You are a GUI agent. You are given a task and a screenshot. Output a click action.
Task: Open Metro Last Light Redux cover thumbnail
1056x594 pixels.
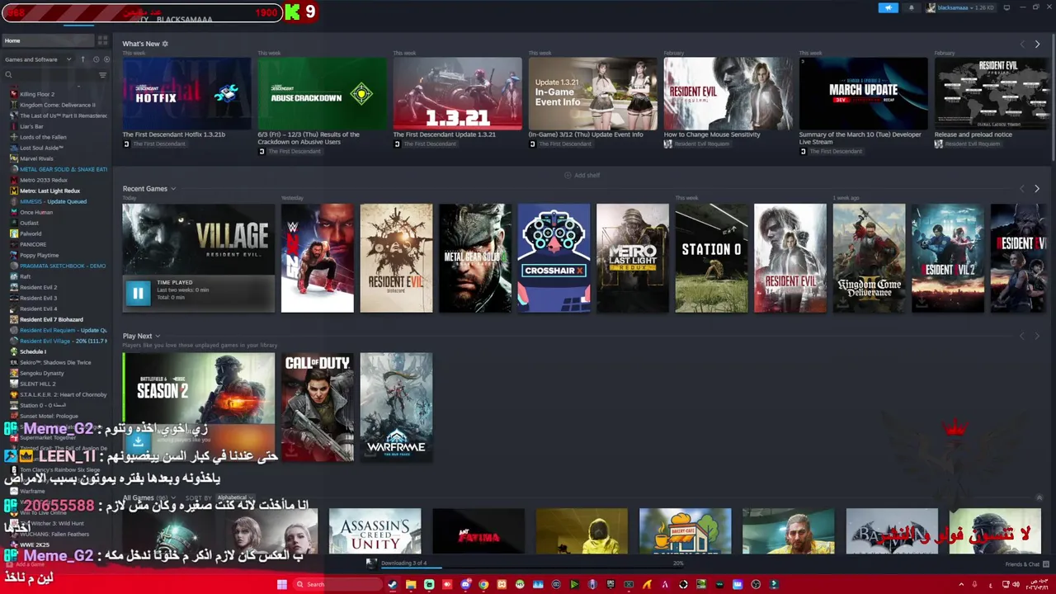[x=633, y=258]
